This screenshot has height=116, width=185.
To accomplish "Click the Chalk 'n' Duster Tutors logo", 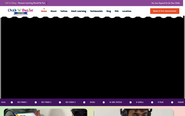I will [x=21, y=12].
